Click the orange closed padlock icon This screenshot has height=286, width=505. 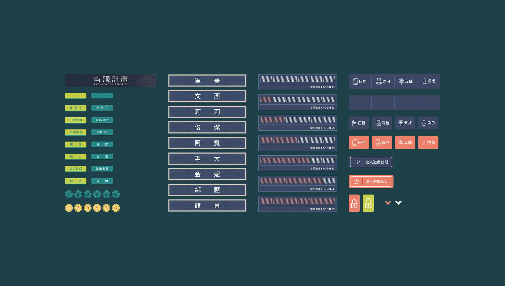point(354,203)
